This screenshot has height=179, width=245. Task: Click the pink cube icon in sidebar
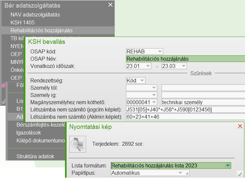click(4, 86)
